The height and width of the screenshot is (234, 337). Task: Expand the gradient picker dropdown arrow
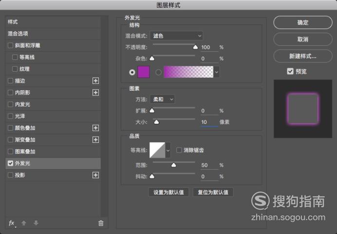coord(216,72)
